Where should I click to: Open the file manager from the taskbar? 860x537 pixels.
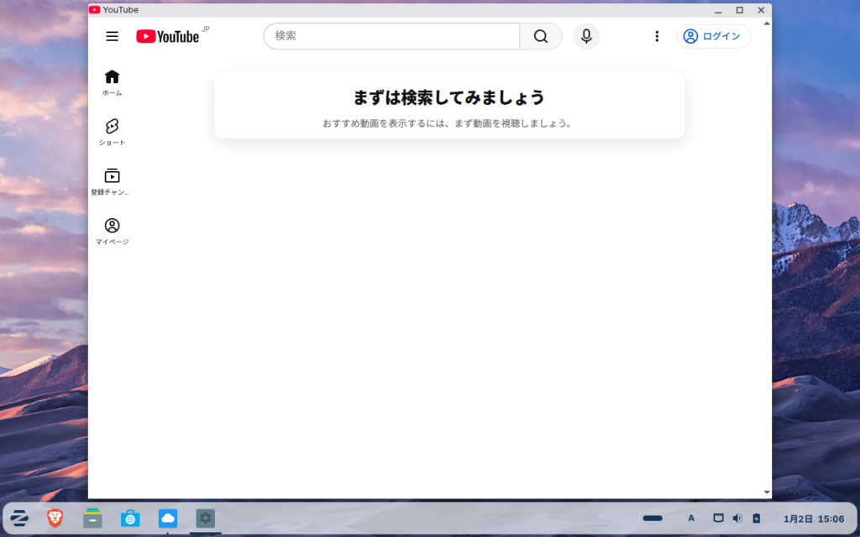click(92, 518)
